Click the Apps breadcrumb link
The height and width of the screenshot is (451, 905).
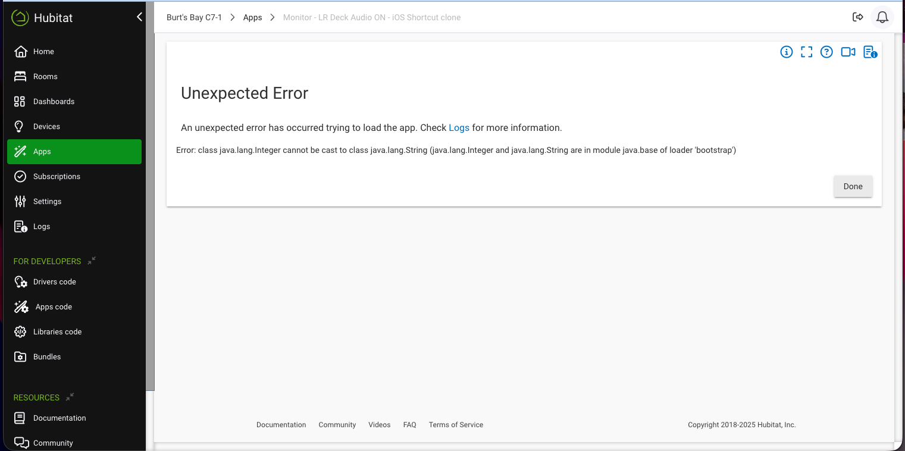[252, 18]
